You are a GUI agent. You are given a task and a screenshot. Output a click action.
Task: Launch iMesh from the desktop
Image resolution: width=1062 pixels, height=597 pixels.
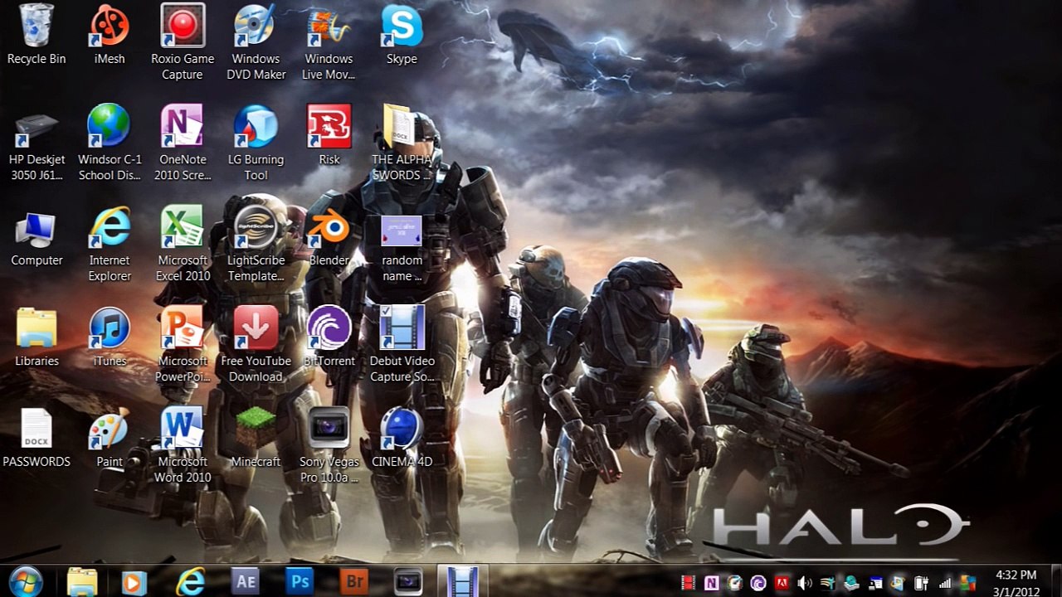(110, 35)
